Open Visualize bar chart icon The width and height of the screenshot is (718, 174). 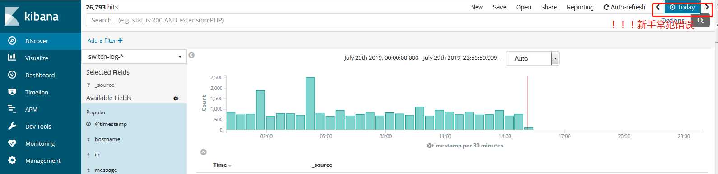pos(12,58)
